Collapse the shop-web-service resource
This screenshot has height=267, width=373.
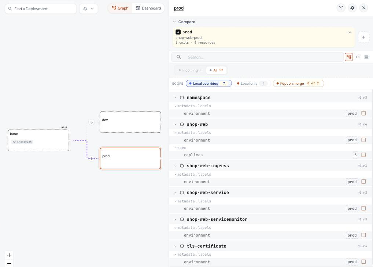click(x=175, y=193)
